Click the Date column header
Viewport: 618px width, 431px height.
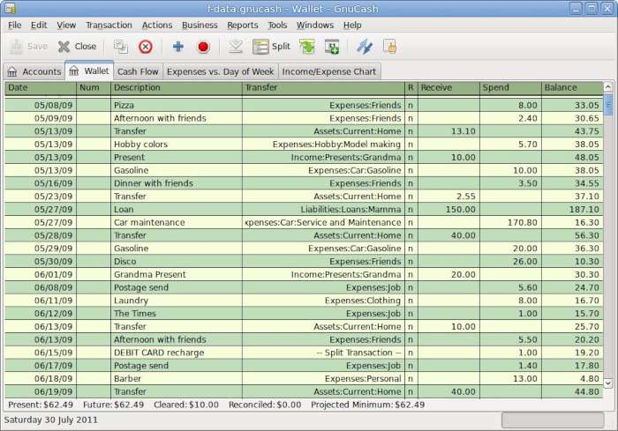coord(41,88)
